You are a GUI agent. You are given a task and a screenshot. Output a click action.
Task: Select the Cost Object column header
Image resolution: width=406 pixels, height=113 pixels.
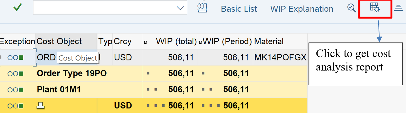[x=59, y=41]
